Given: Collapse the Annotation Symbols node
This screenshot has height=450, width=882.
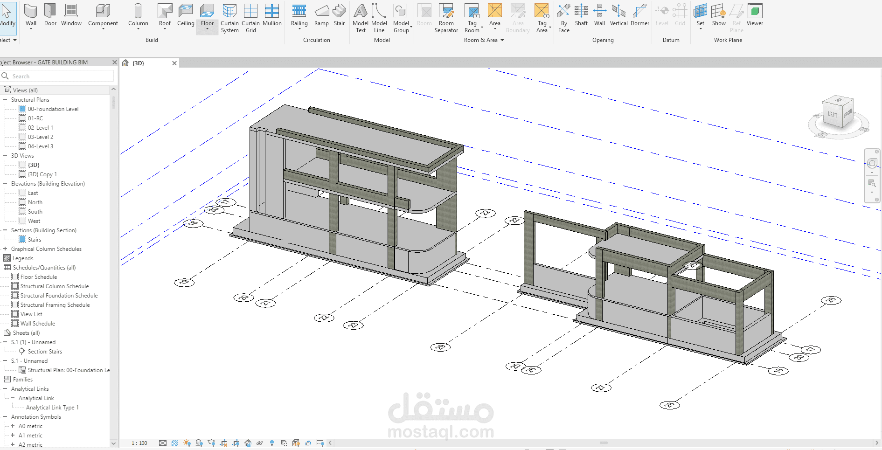Looking at the screenshot, I should pyautogui.click(x=5, y=417).
